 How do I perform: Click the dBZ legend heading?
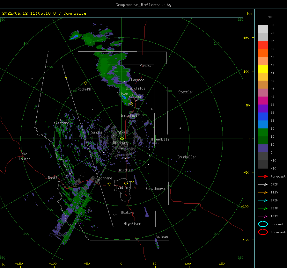(x=270, y=17)
